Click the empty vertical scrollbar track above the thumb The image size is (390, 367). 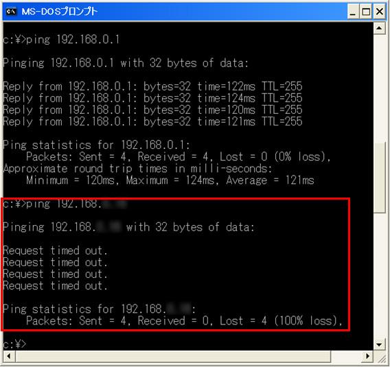tap(379, 88)
